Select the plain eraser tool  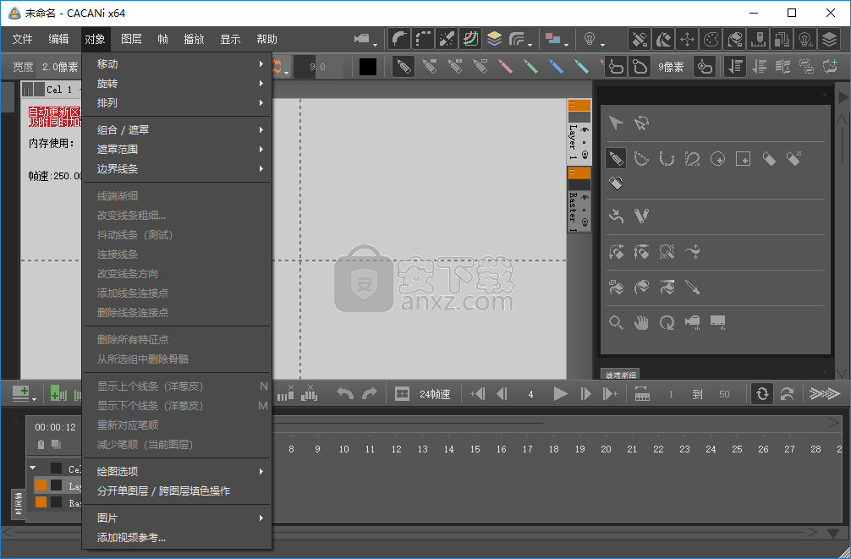(768, 159)
